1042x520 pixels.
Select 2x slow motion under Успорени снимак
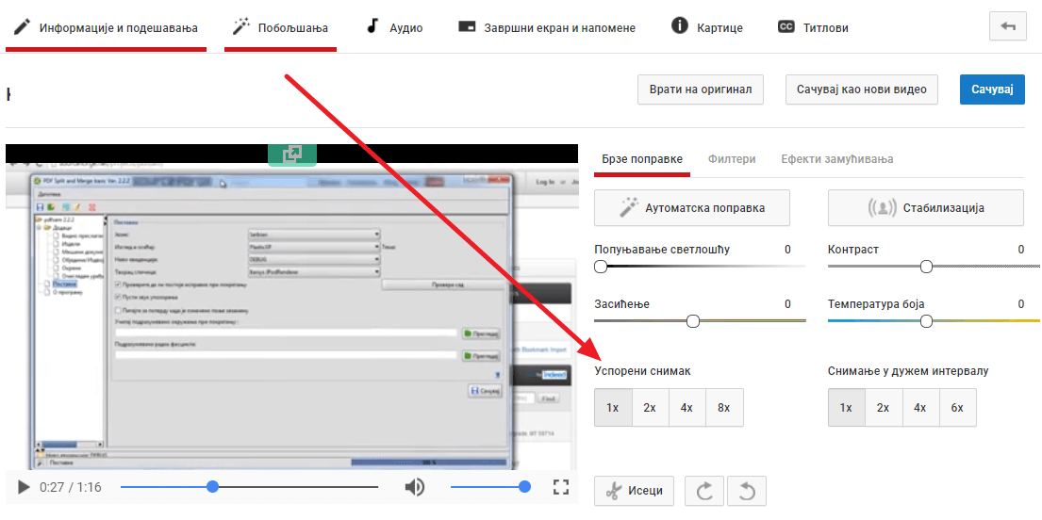[650, 408]
